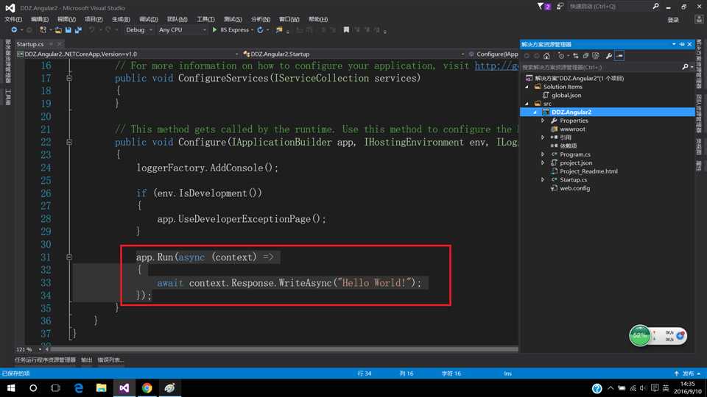This screenshot has width=707, height=397.
Task: Open Properties wrench icon in Solution Explorer
Action: 609,56
